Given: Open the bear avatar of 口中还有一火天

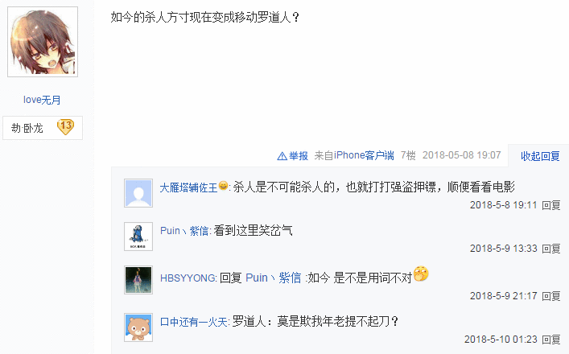Looking at the screenshot, I should pyautogui.click(x=138, y=327).
